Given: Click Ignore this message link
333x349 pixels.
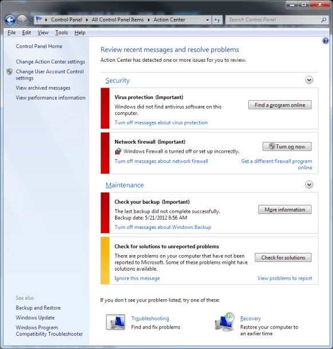Looking at the screenshot, I should coord(137,278).
